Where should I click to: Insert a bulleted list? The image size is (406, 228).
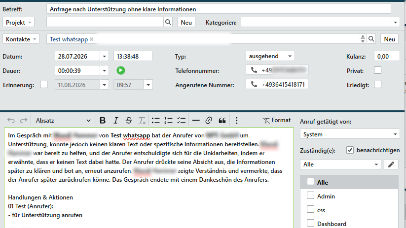click(x=155, y=121)
